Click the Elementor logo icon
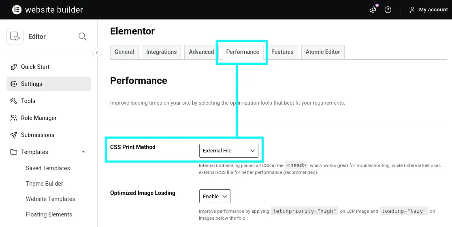This screenshot has height=227, width=452. (x=17, y=10)
